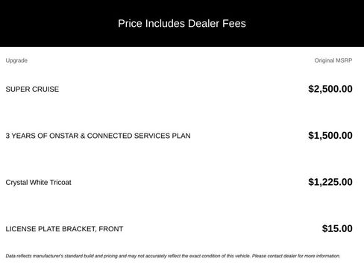Click the FRONT text in license bracket row
Viewport: 364px width, 273px height.
click(111, 229)
